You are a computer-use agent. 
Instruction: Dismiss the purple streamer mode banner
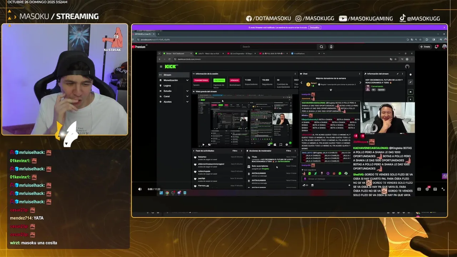[444, 27]
